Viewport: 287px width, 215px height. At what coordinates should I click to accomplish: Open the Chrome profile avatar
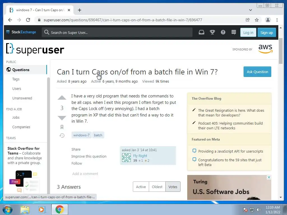coord(268,20)
